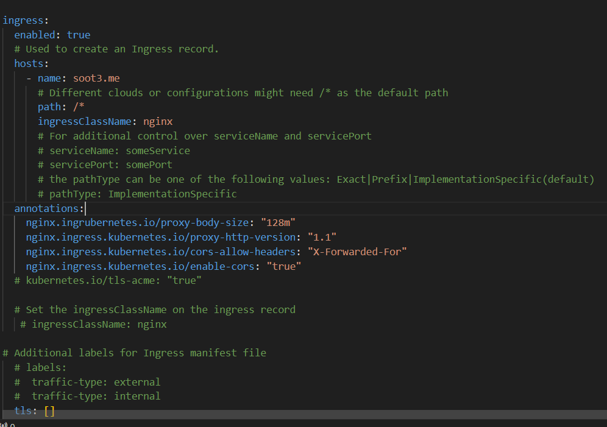This screenshot has height=427, width=607.
Task: Click the enable-cors "true" value
Action: click(283, 266)
